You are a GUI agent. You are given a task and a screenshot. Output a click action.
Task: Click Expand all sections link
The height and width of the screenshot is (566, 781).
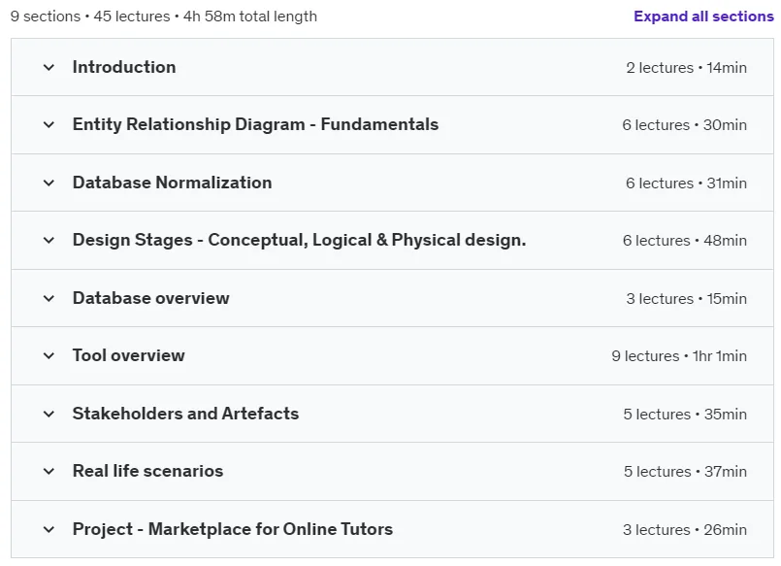click(703, 17)
